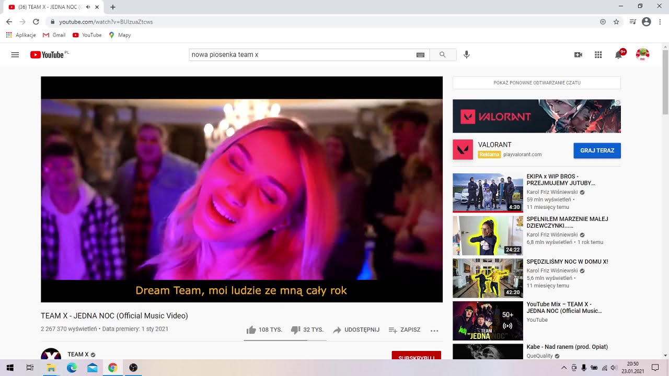Viewport: 669px width, 376px height.
Task: Open the TEAM X channel avatar
Action: [51, 354]
